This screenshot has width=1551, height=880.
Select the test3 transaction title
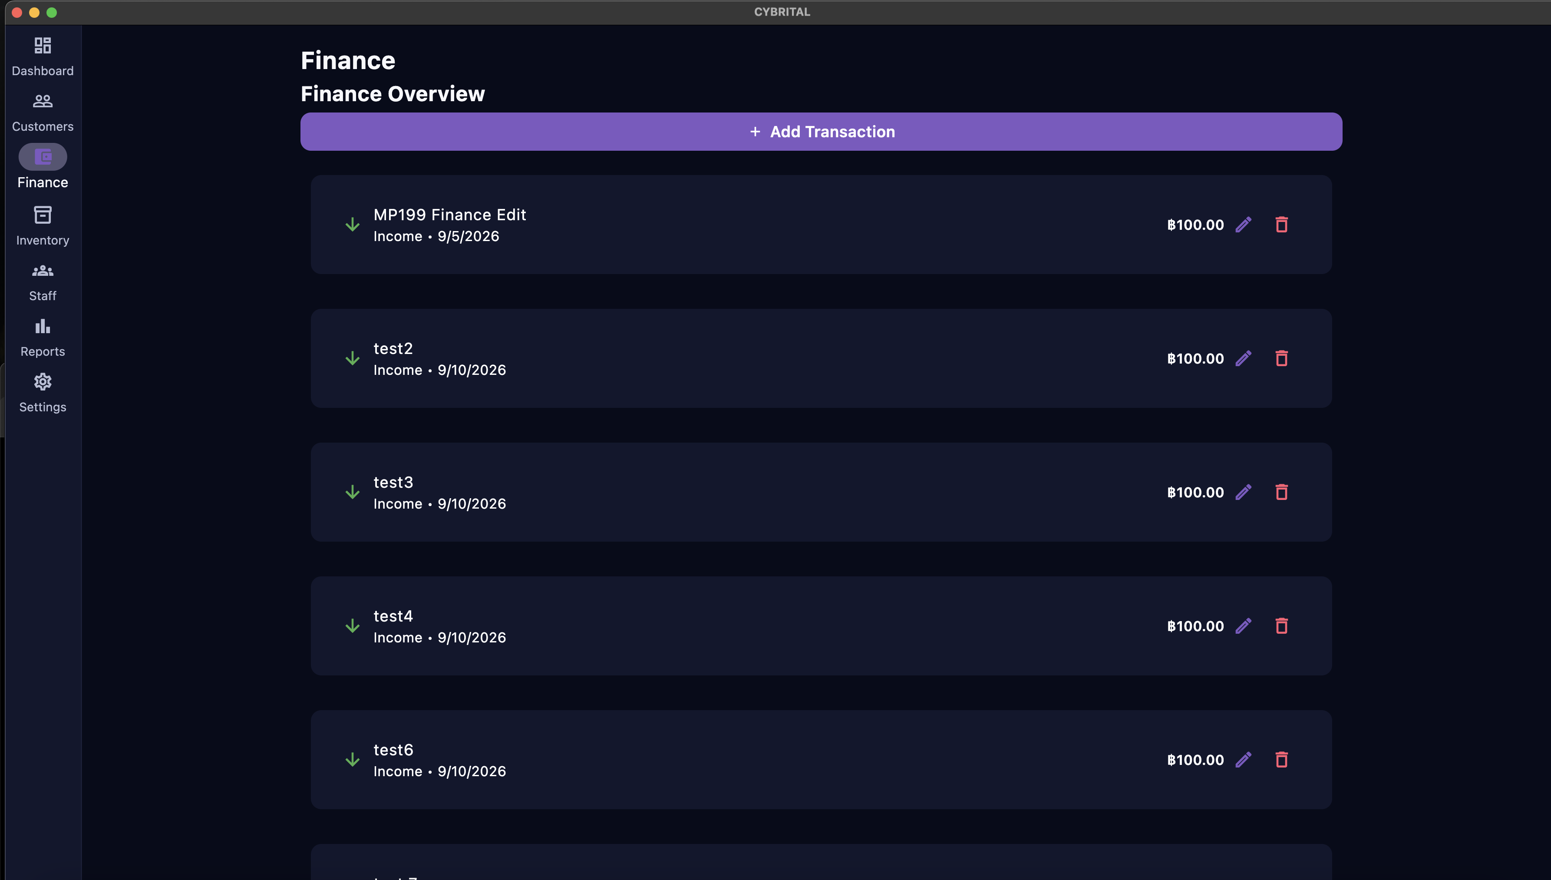(x=393, y=482)
